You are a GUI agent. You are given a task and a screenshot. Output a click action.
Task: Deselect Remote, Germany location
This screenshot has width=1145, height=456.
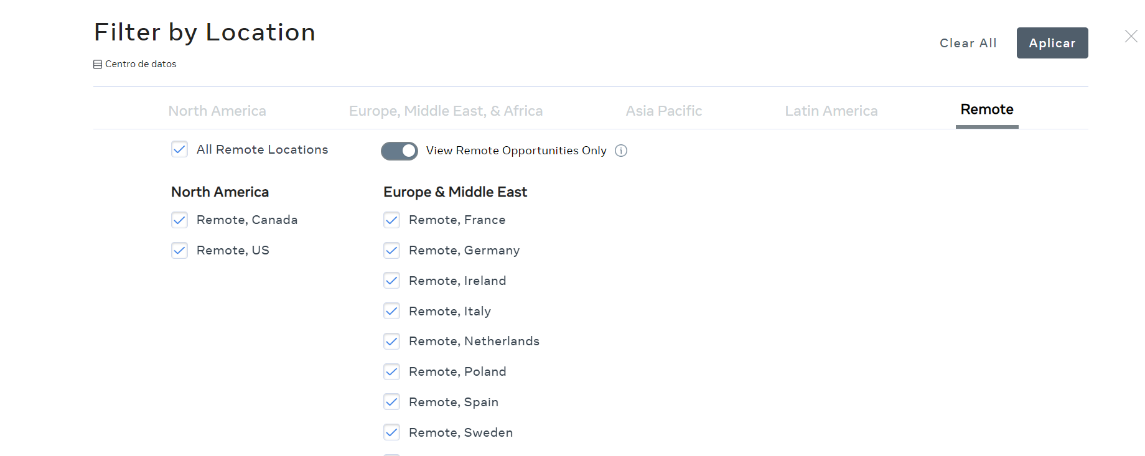(x=392, y=250)
